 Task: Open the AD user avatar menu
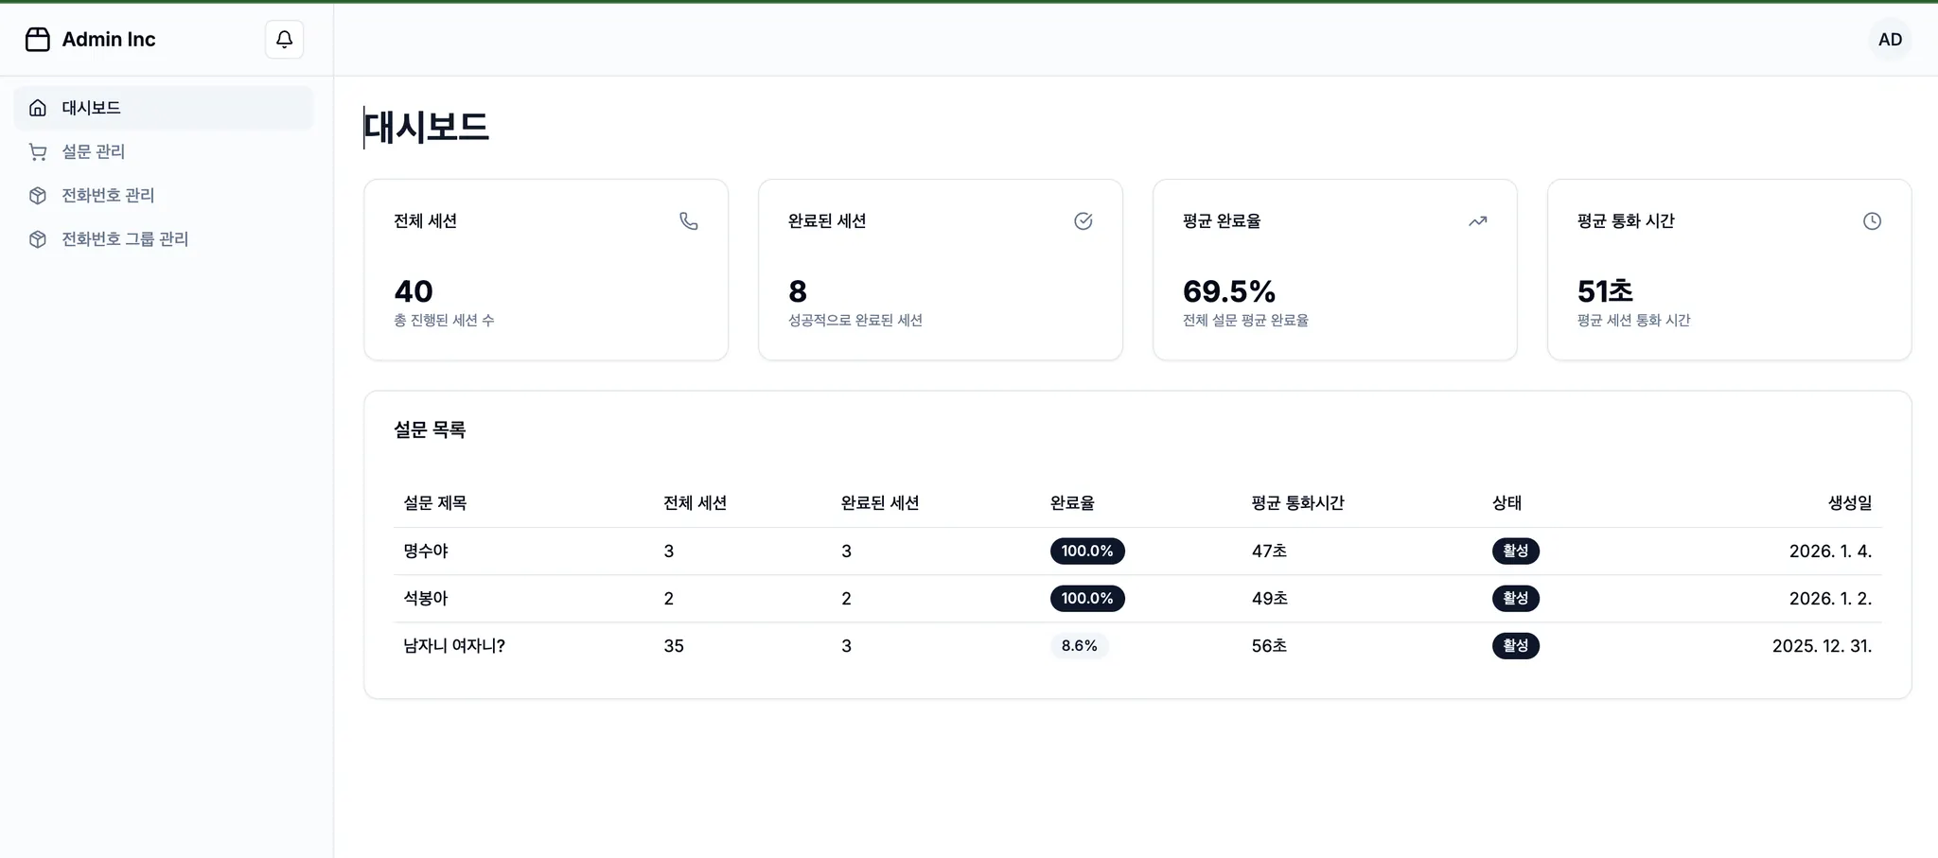pyautogui.click(x=1890, y=40)
